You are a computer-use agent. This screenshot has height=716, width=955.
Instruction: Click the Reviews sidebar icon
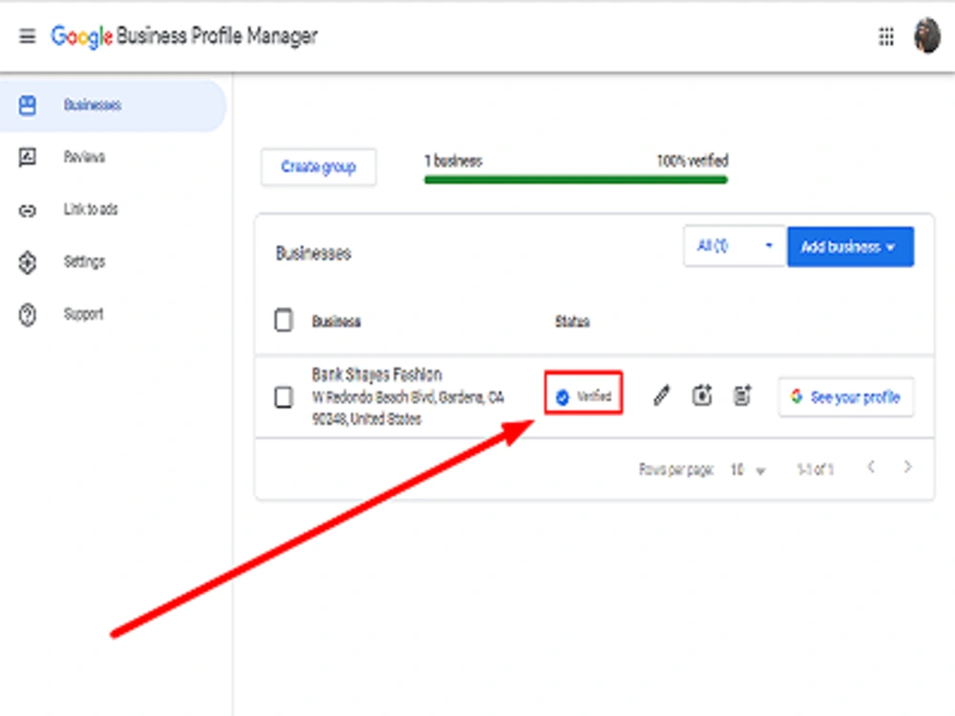28,158
